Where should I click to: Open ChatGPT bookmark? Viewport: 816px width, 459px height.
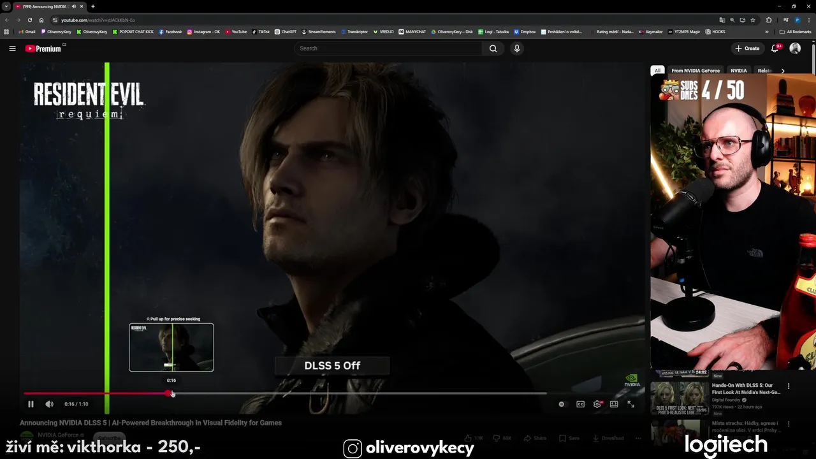tap(286, 31)
